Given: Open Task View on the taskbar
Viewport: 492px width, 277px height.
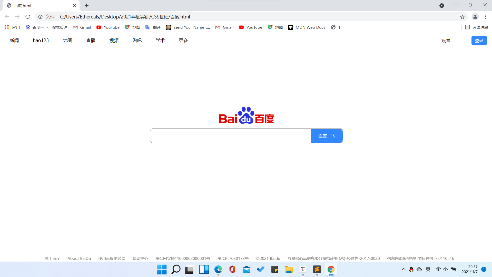Looking at the screenshot, I should [190, 269].
